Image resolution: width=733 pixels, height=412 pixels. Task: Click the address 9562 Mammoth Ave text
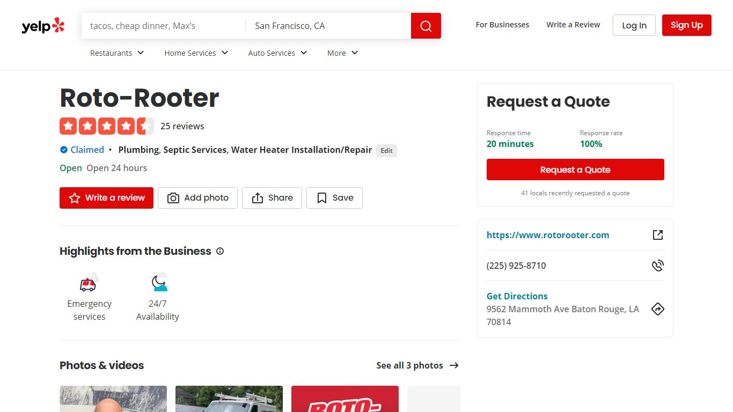click(563, 315)
